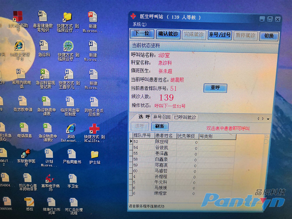Switch to the 选呼 tab
The height and width of the screenshot is (219, 292).
point(144,117)
